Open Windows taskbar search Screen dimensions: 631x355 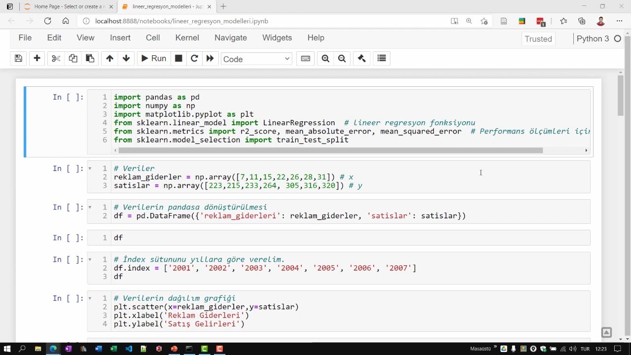coord(22,349)
